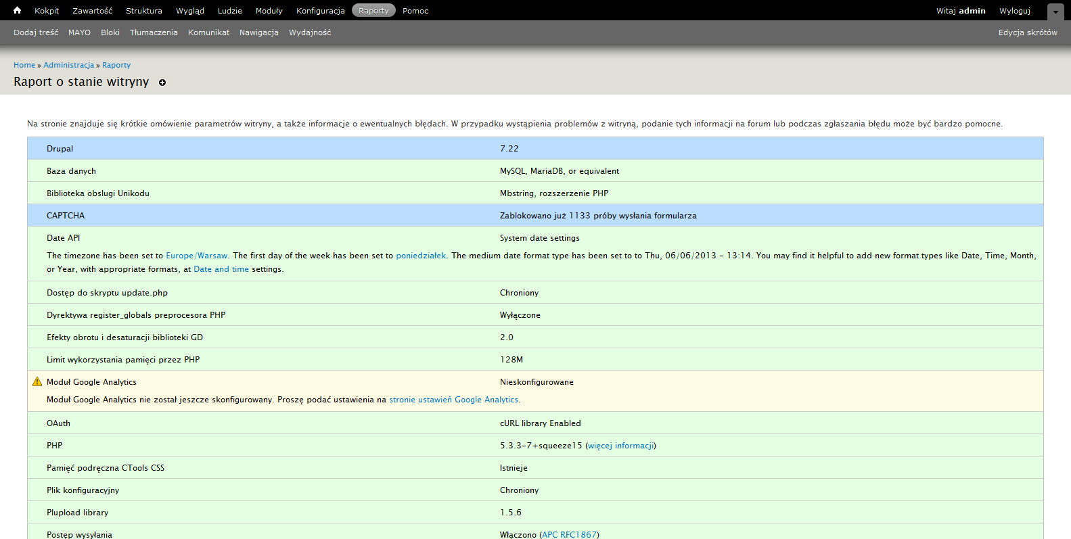Viewport: 1071px width, 539px height.
Task: Open the poniedziałek first-day link
Action: (421, 256)
